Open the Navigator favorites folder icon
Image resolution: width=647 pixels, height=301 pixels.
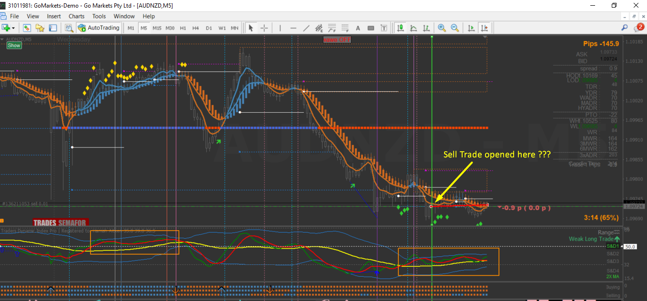40,28
